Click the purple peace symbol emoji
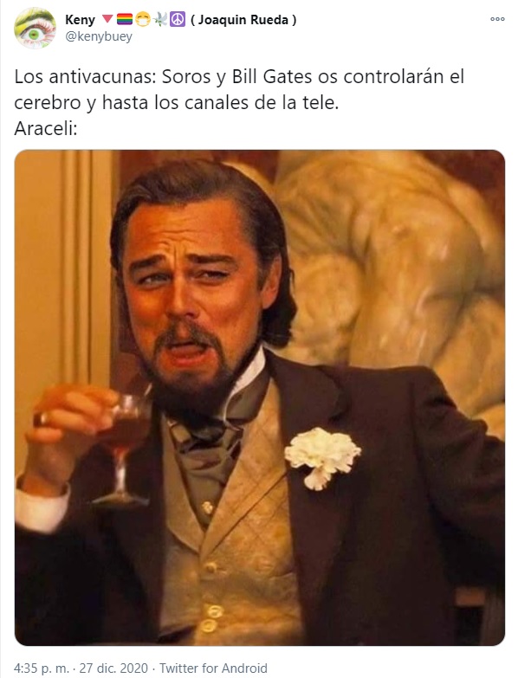The width and height of the screenshot is (518, 678). (x=178, y=19)
